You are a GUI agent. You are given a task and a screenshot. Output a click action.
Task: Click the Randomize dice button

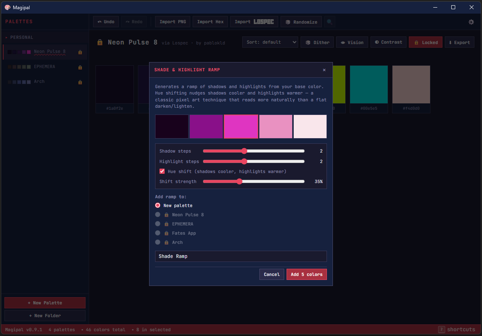coord(301,22)
